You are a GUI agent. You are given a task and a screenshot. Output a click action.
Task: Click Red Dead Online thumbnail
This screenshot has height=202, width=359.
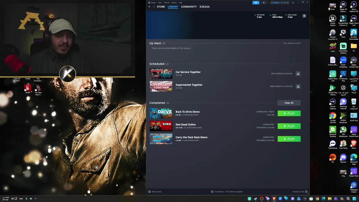[x=161, y=126]
